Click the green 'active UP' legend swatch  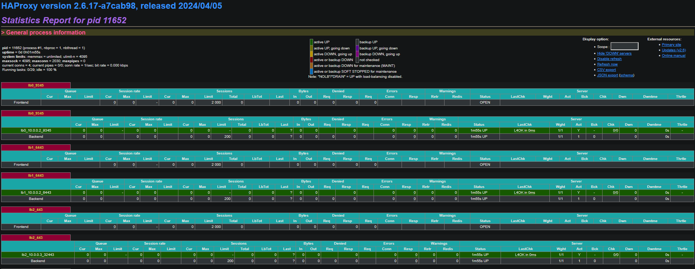[x=311, y=42]
